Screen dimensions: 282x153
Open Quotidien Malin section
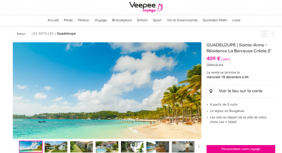215,20
